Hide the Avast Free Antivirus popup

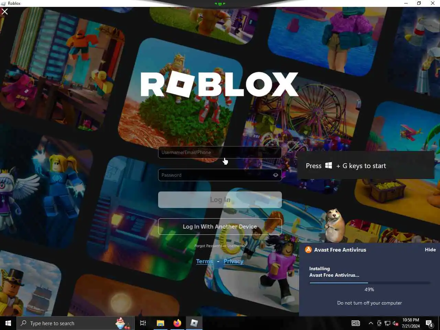pos(430,250)
